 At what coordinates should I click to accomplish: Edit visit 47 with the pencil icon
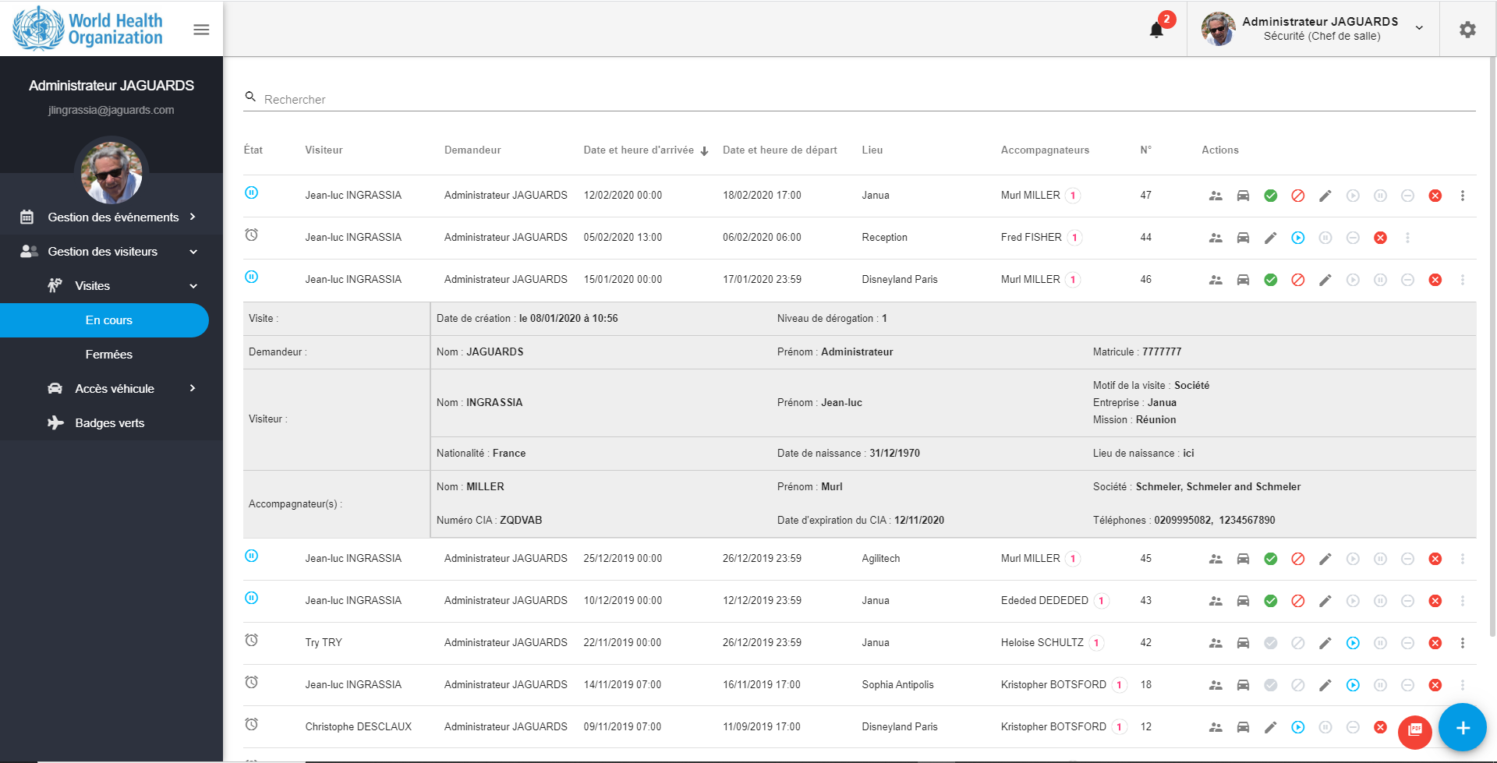[1325, 196]
